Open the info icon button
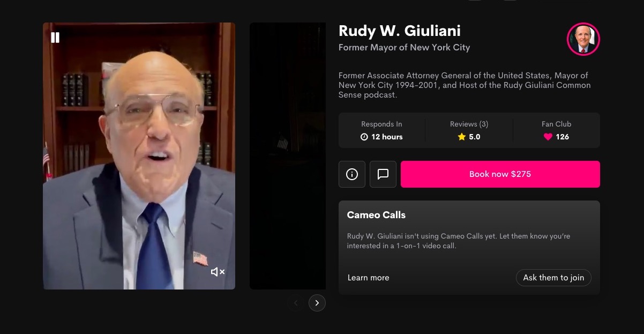Image resolution: width=644 pixels, height=334 pixels. 352,174
